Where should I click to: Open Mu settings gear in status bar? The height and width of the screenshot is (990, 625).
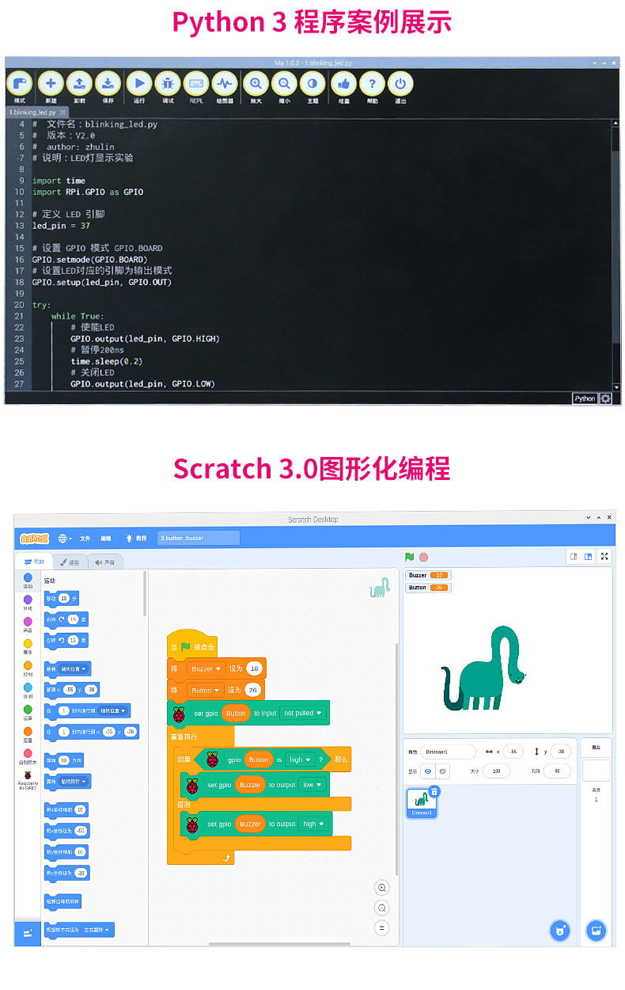(606, 398)
